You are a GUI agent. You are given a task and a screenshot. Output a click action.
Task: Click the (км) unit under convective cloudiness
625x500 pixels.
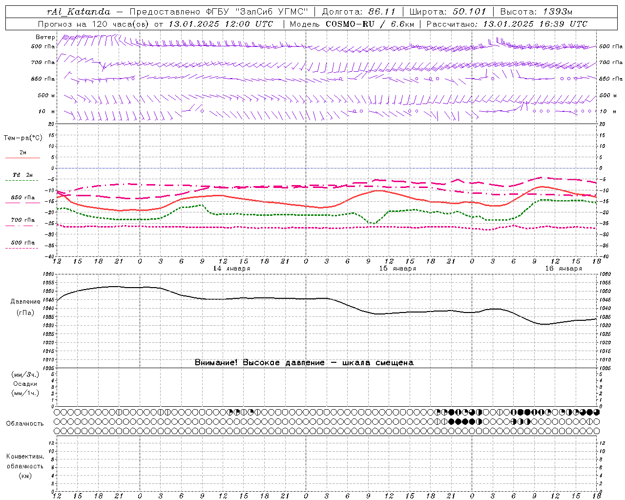click(25, 476)
